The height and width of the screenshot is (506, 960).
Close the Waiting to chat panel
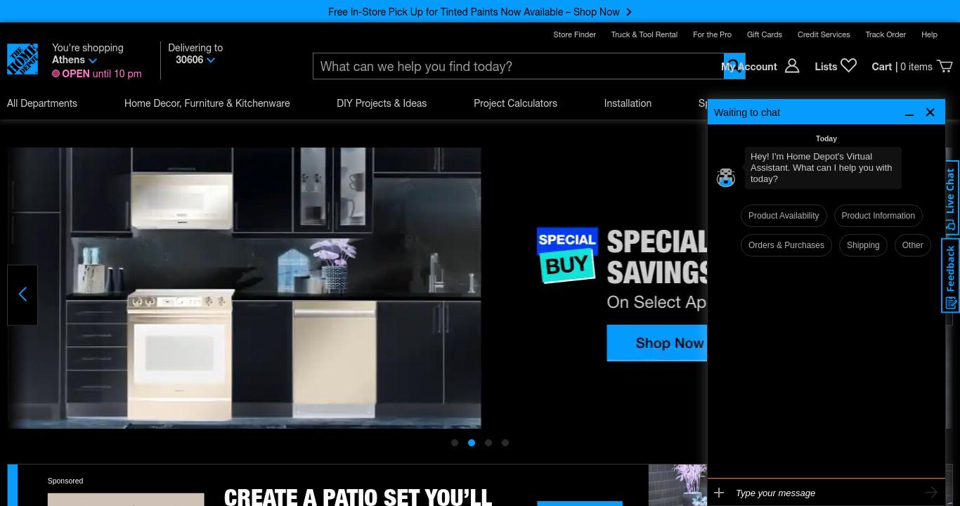(x=930, y=112)
